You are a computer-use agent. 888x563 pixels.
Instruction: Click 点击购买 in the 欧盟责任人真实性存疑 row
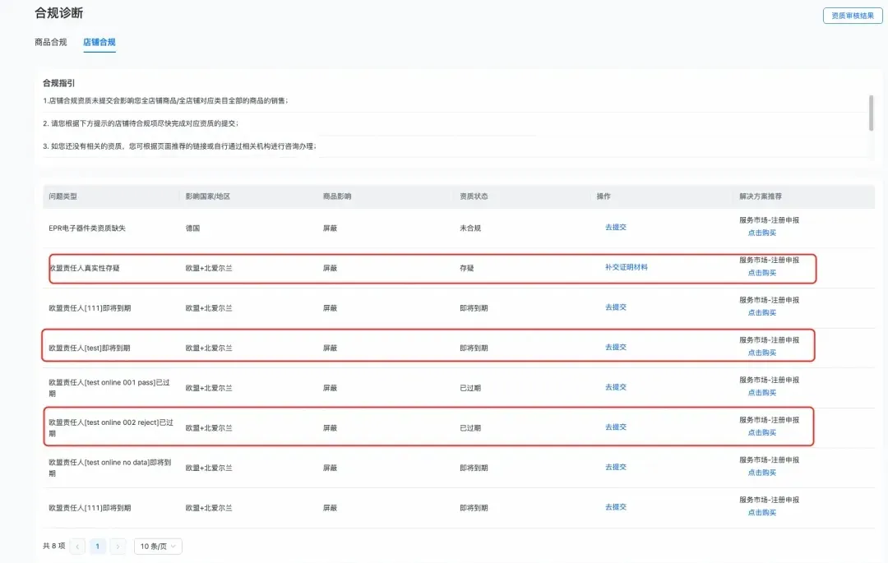point(761,273)
